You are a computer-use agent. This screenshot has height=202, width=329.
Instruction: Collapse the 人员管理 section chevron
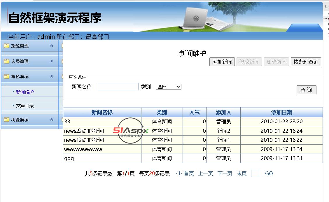52,61
